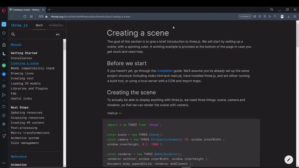Open the Disposing resources page
This screenshot has height=168, width=299.
tap(28, 118)
